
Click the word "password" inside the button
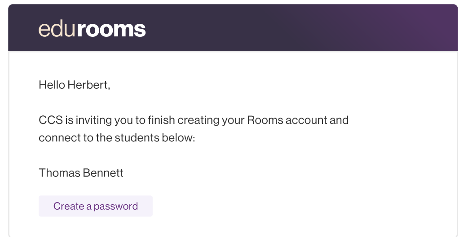116,206
